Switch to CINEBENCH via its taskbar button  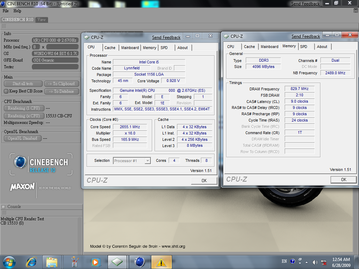[139, 262]
